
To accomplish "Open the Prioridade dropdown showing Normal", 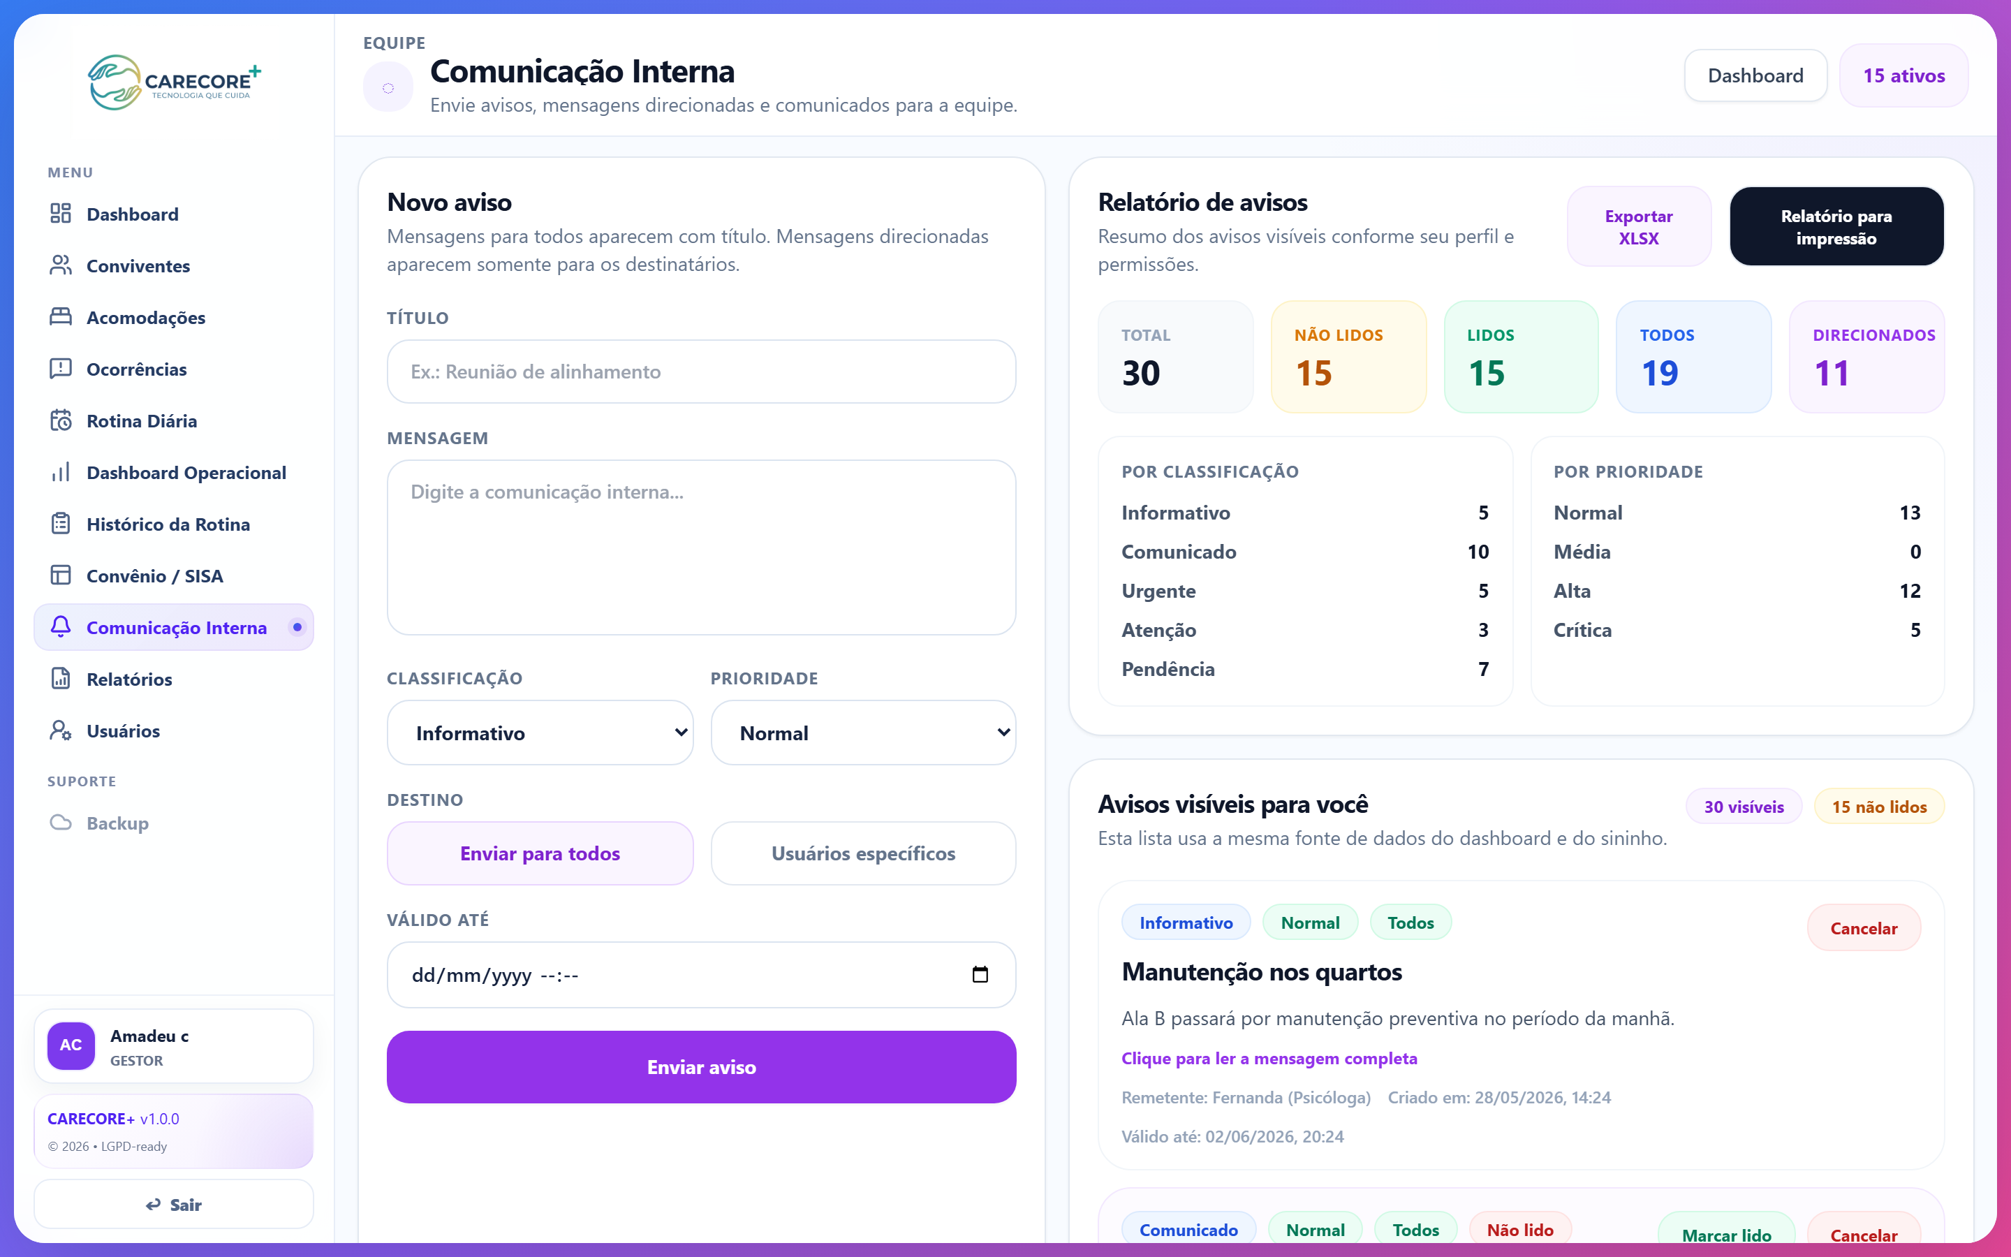I will pos(863,733).
